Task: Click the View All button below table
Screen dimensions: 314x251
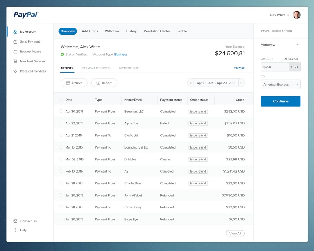Action: coord(235,233)
